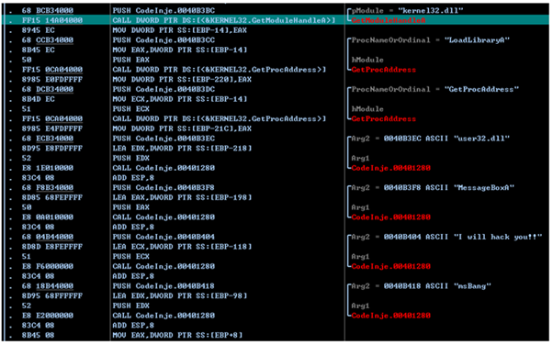
Task: Select instruction 'PUSH CodeInje.0040B3DC'
Action: click(164, 90)
